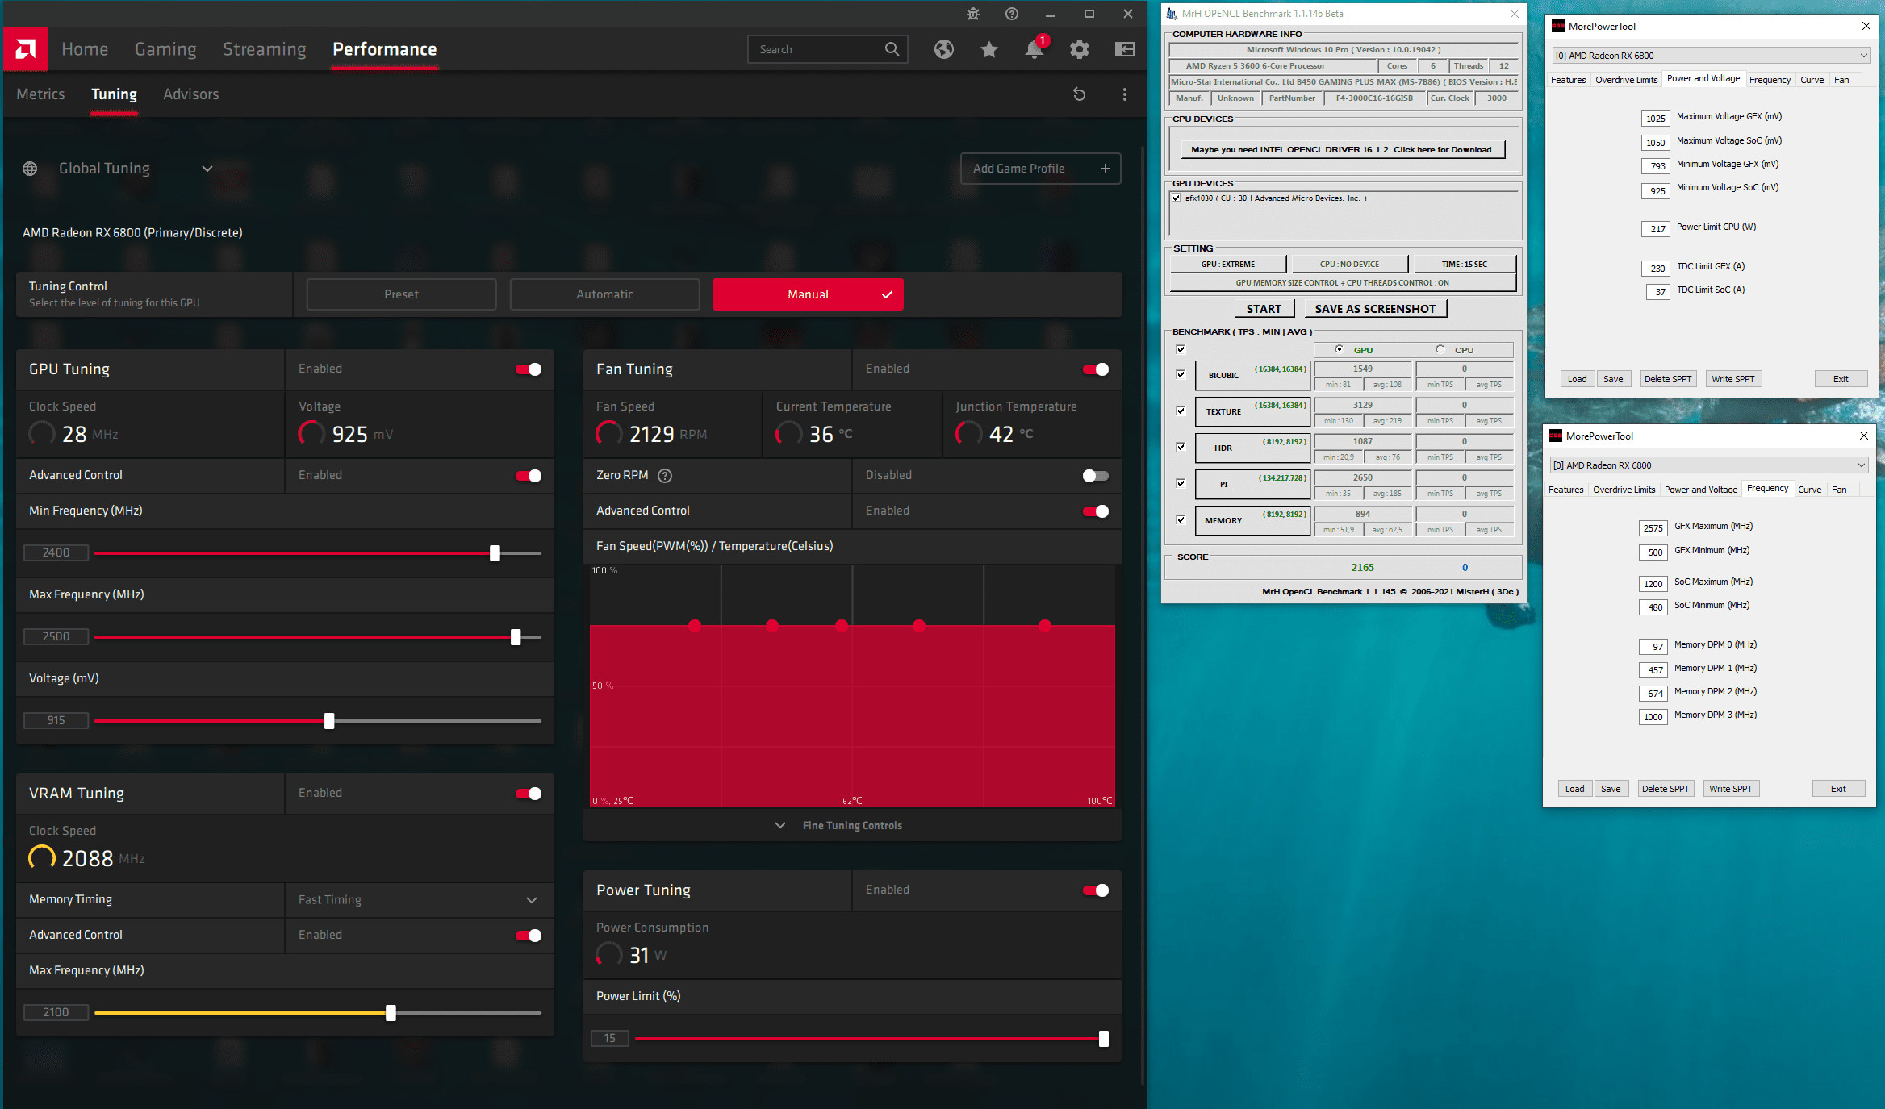Open the notifications bell icon

[1034, 49]
